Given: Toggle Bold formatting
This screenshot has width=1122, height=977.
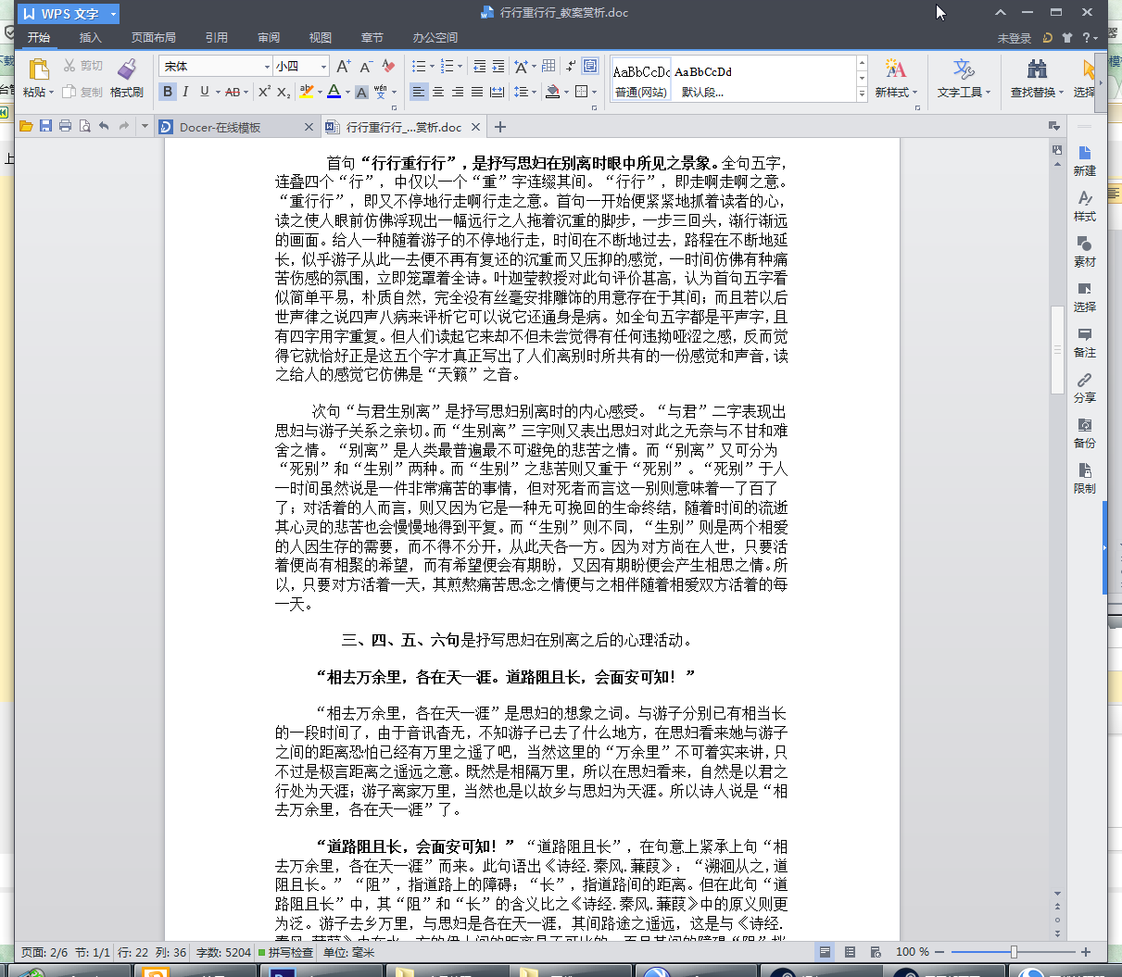Looking at the screenshot, I should pos(168,92).
